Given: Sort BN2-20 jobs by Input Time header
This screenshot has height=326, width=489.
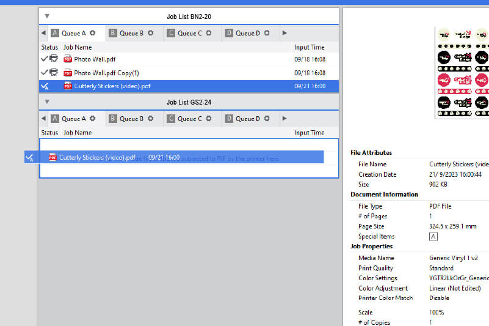Looking at the screenshot, I should click(309, 47).
